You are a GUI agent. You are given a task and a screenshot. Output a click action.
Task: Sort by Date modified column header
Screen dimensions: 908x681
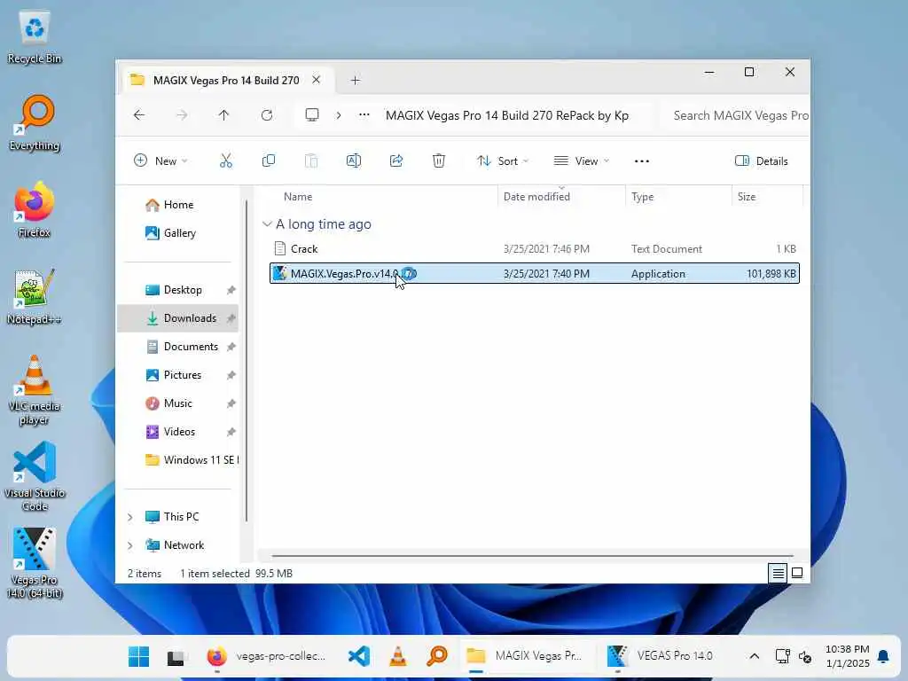pos(561,197)
